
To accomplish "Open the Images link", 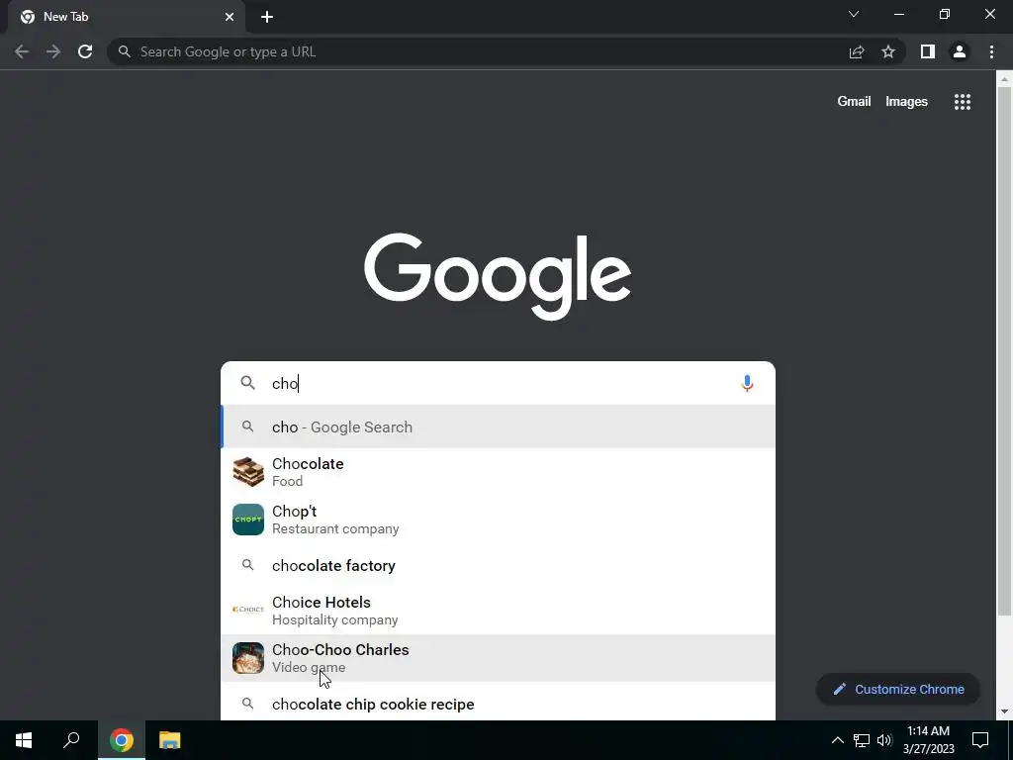I will coord(906,102).
